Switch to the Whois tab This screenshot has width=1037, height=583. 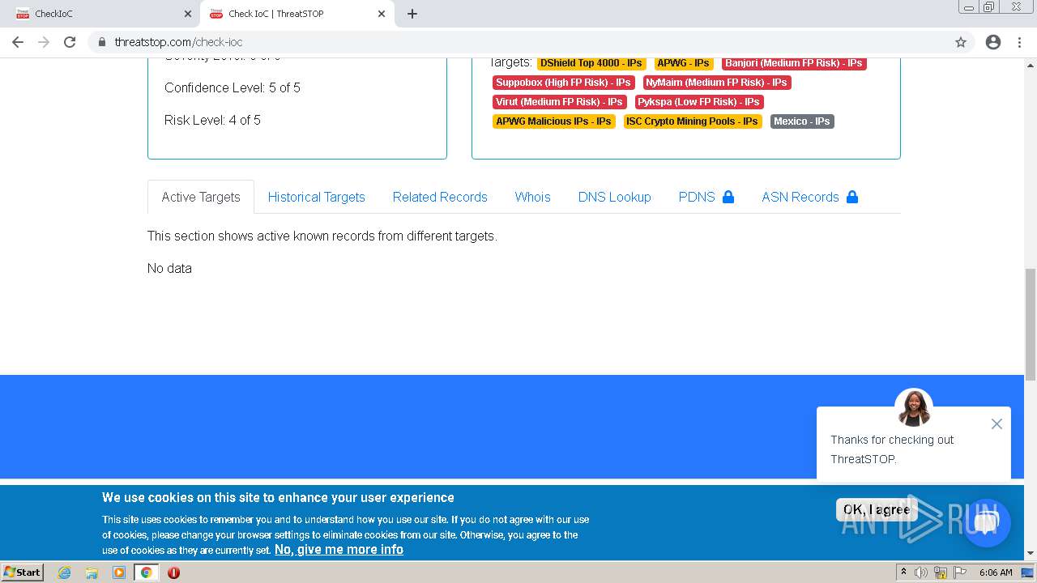(x=533, y=197)
